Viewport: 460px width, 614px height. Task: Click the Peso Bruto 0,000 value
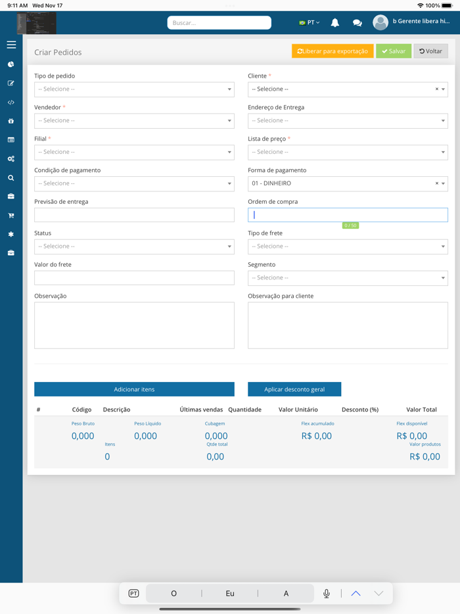coord(83,436)
